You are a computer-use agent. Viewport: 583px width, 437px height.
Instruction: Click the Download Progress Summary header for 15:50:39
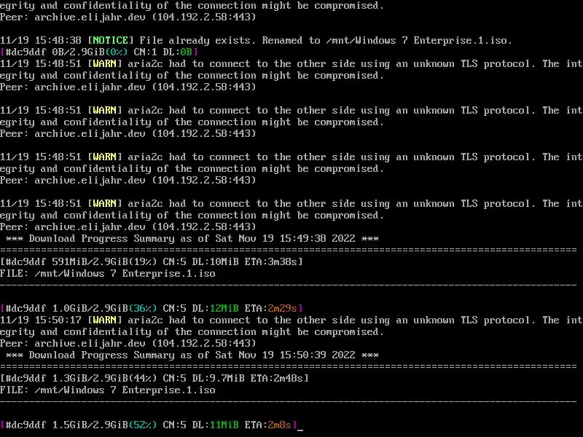[192, 355]
